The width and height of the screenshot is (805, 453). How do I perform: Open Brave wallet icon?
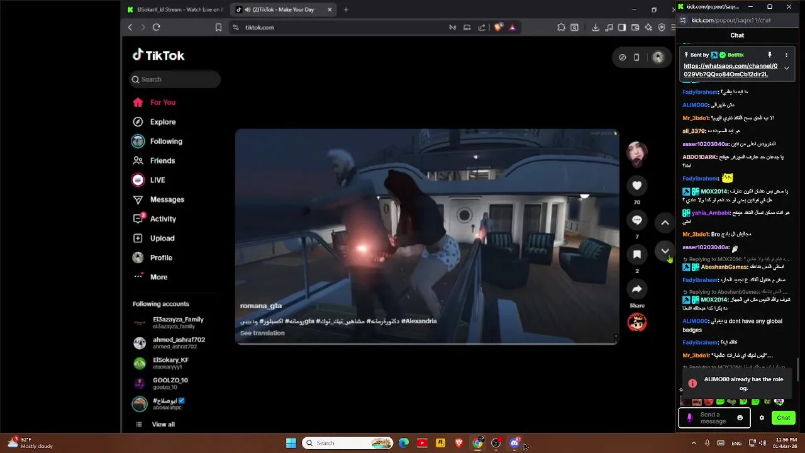pos(635,27)
